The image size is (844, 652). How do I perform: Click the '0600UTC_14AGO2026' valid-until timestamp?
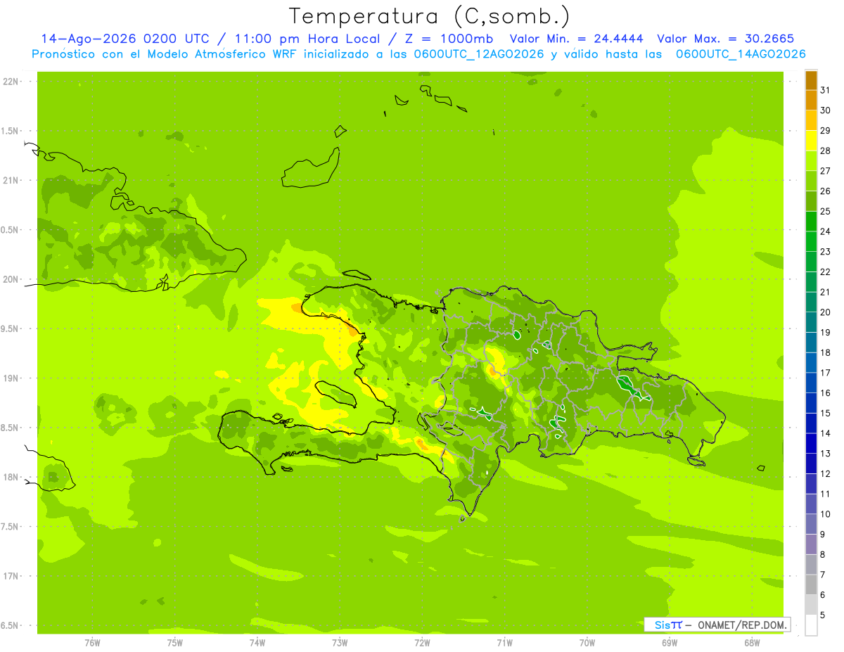click(x=741, y=54)
